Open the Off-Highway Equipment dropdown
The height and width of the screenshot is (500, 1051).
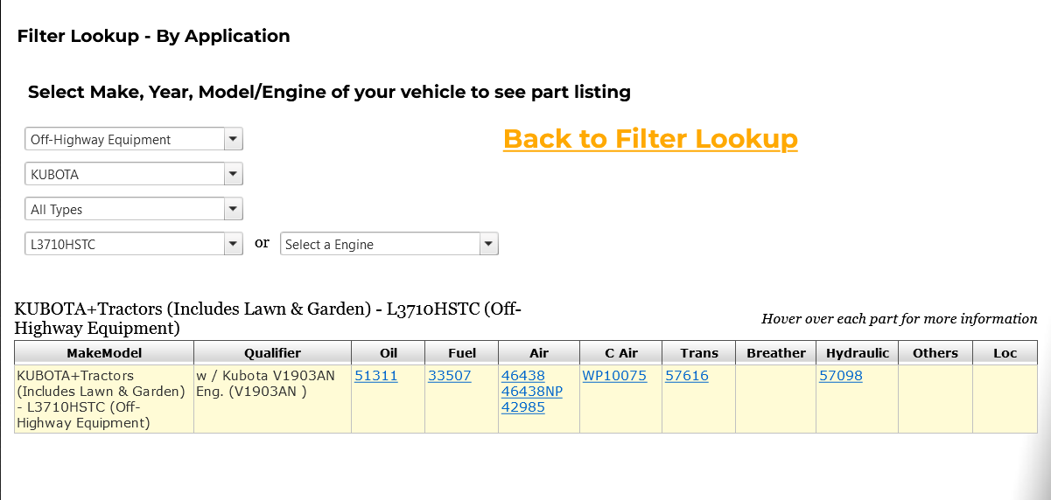[x=134, y=139]
